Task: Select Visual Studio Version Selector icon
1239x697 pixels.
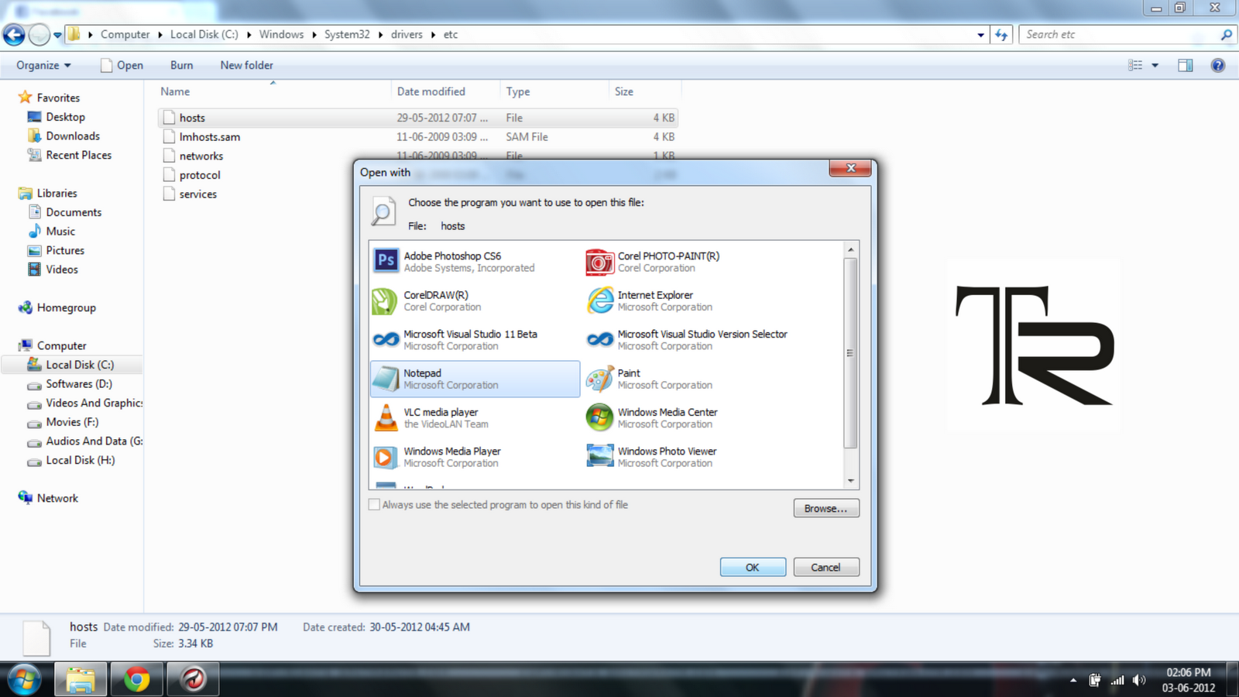Action: tap(600, 339)
